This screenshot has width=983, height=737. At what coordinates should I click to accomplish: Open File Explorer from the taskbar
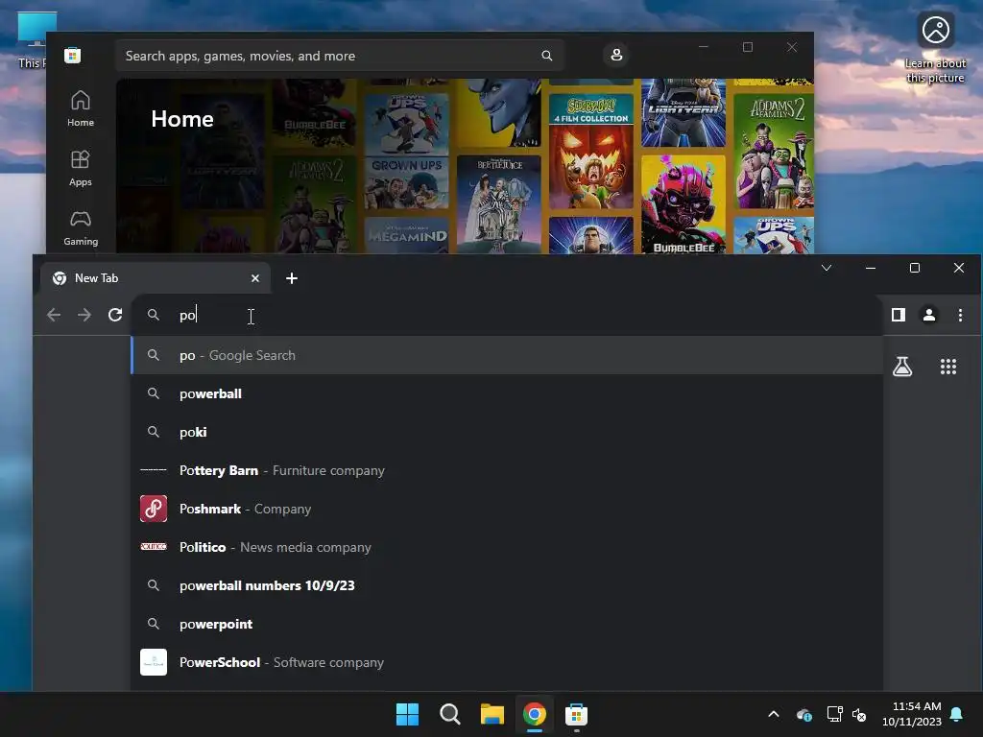point(492,714)
